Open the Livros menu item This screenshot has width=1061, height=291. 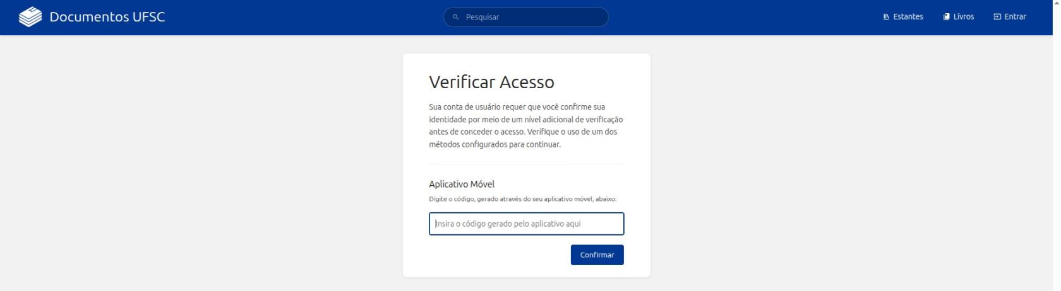coord(959,17)
